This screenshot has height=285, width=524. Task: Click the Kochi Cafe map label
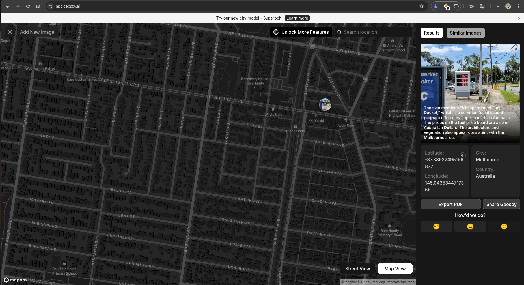pyautogui.click(x=346, y=125)
